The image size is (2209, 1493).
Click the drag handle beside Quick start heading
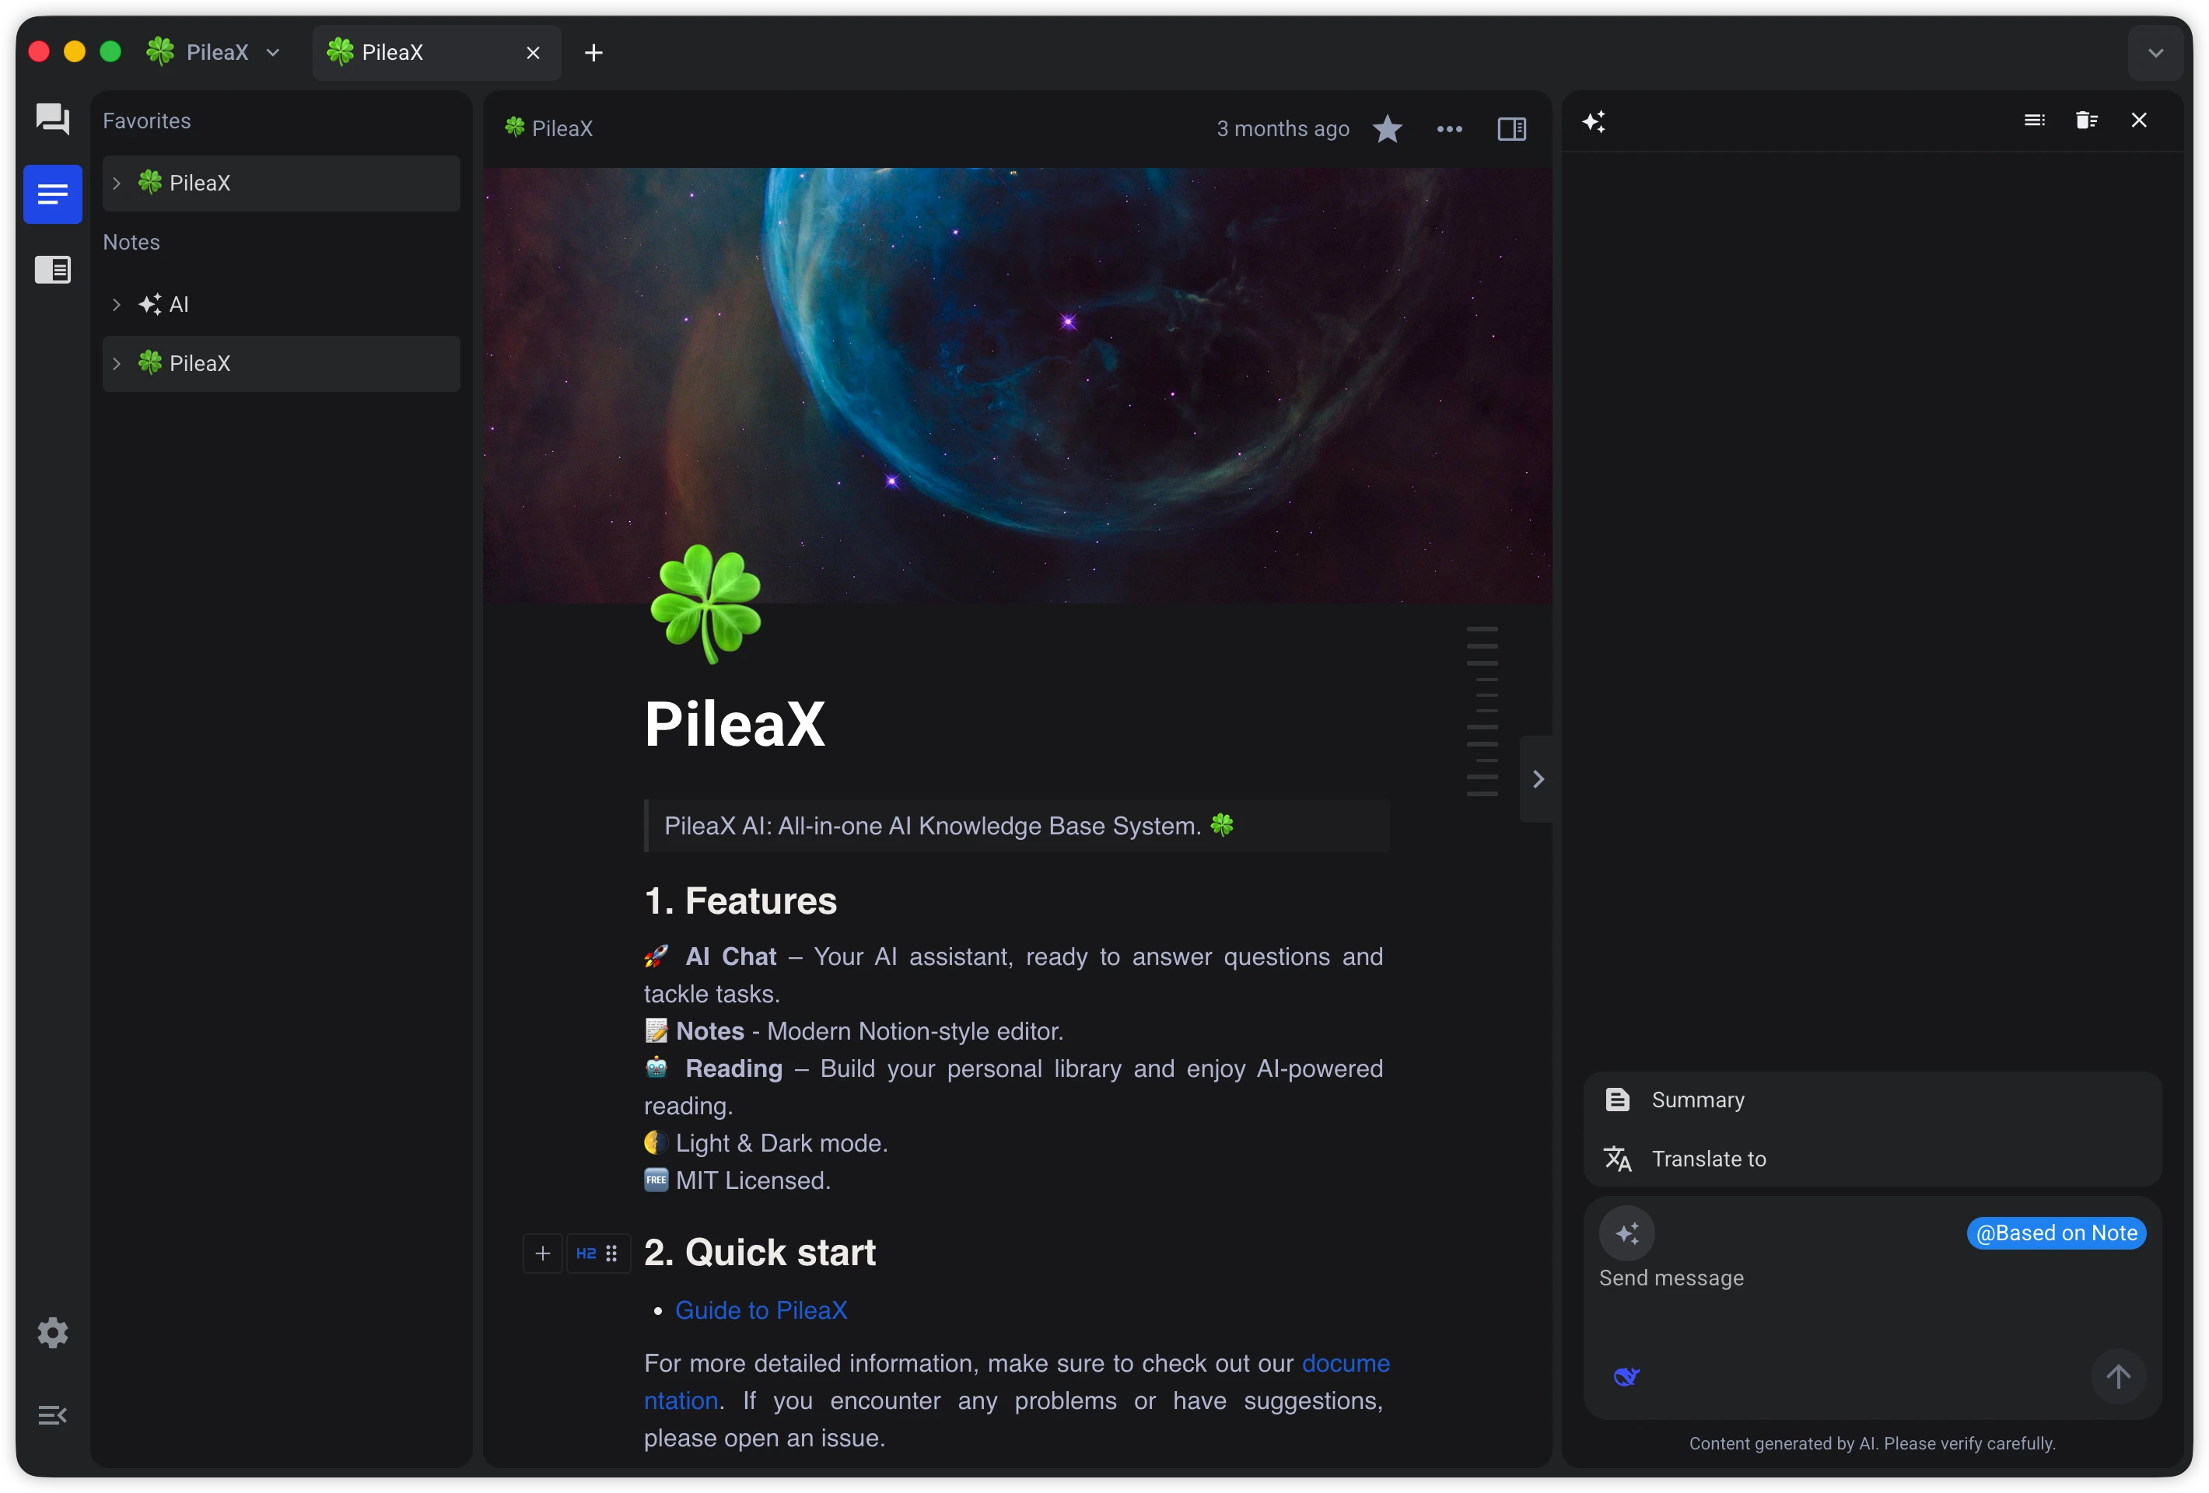[612, 1253]
